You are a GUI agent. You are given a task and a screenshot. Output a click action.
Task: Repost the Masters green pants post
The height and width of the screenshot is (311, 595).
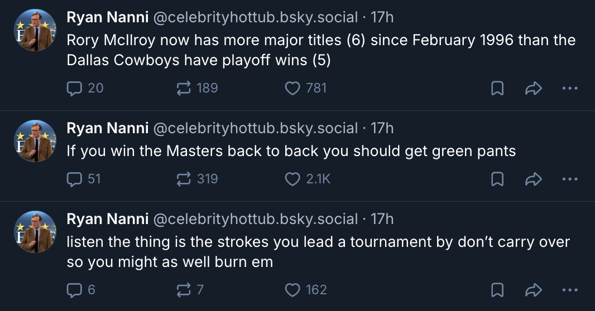[x=184, y=179]
